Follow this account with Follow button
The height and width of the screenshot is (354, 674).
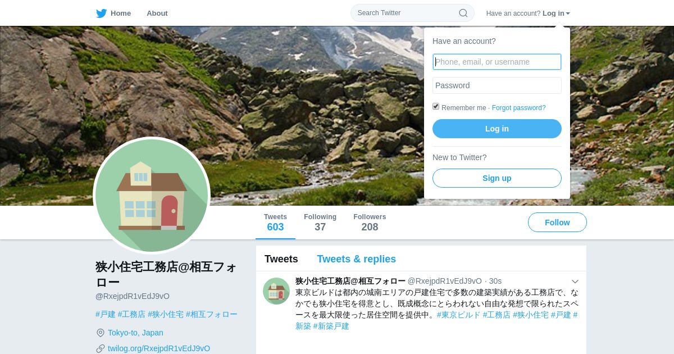pyautogui.click(x=557, y=223)
